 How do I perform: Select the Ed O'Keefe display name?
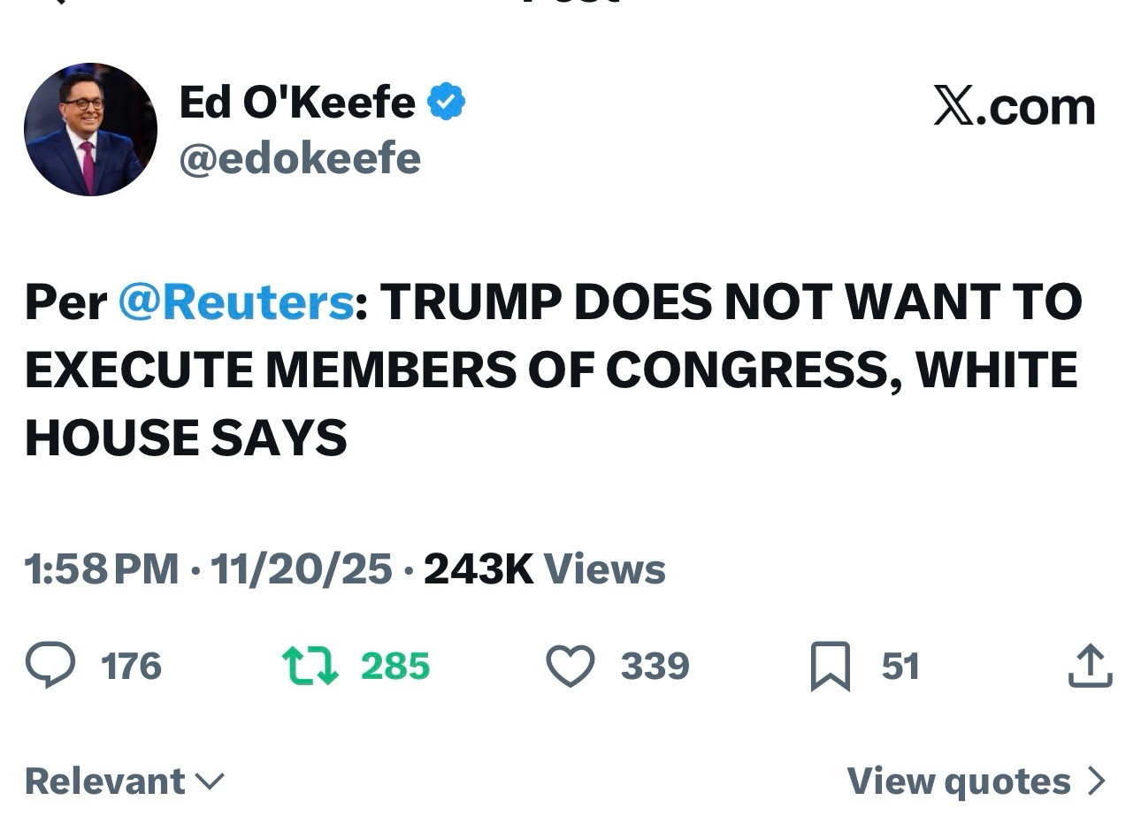[297, 102]
